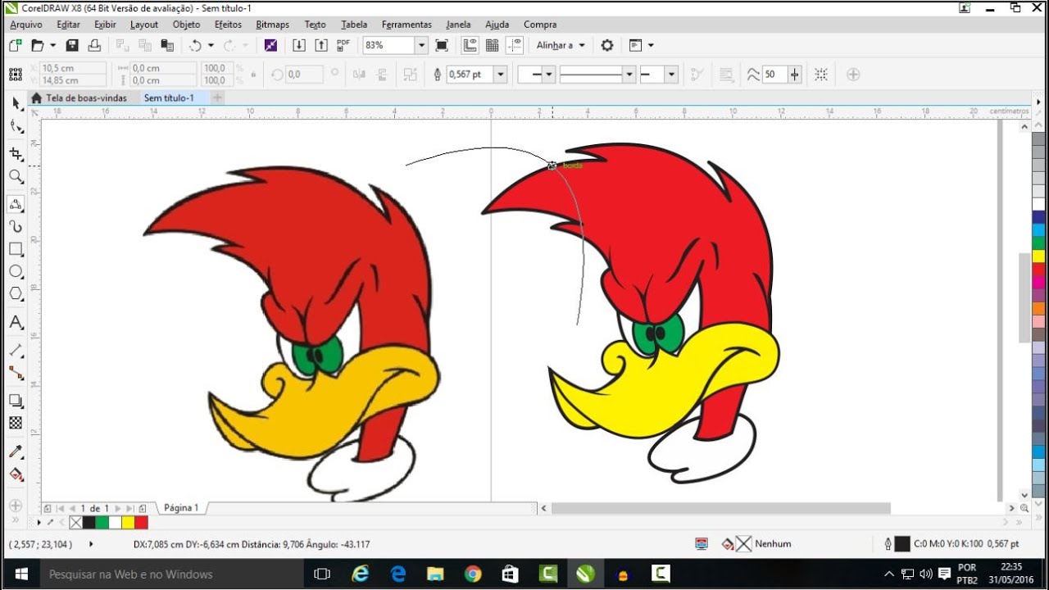Screen dimensions: 1049x590
Task: Select the Pick tool
Action: [16, 103]
